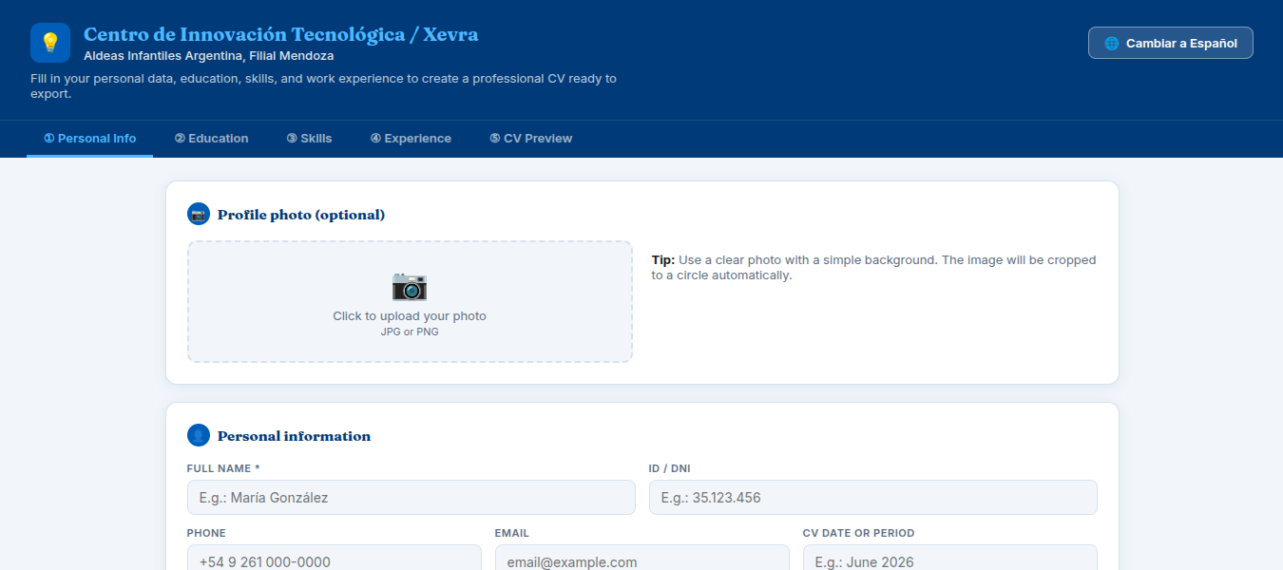Click into the Phone input field
This screenshot has height=570, width=1283.
pos(334,559)
